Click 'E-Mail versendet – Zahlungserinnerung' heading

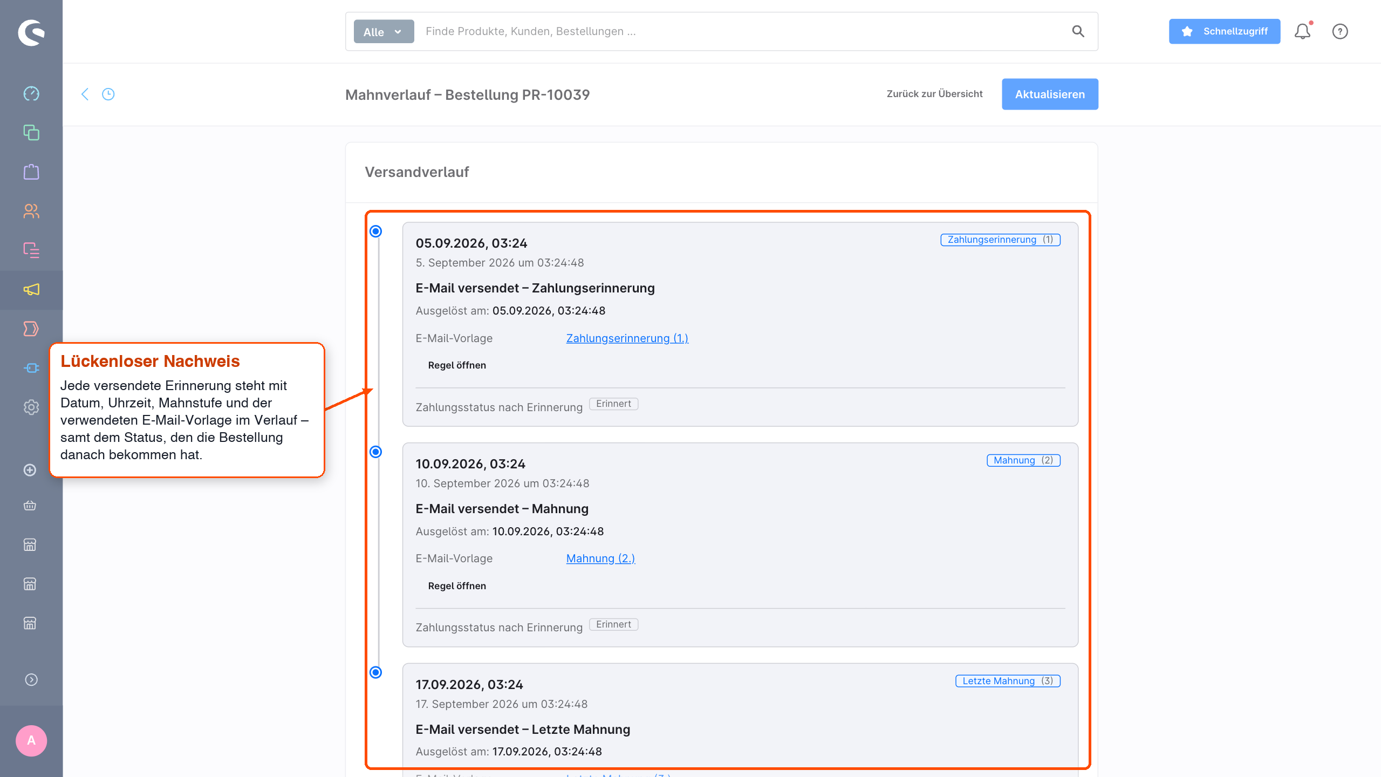535,288
